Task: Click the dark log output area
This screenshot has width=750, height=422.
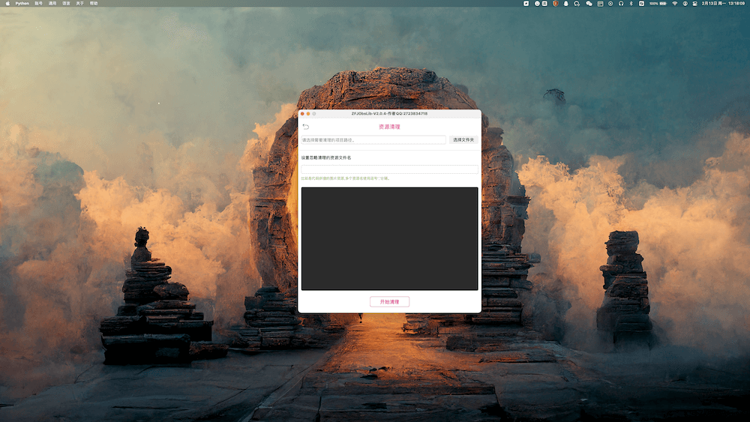Action: pos(389,238)
